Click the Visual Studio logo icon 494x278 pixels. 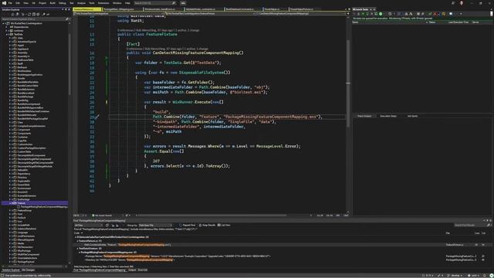point(4,3)
